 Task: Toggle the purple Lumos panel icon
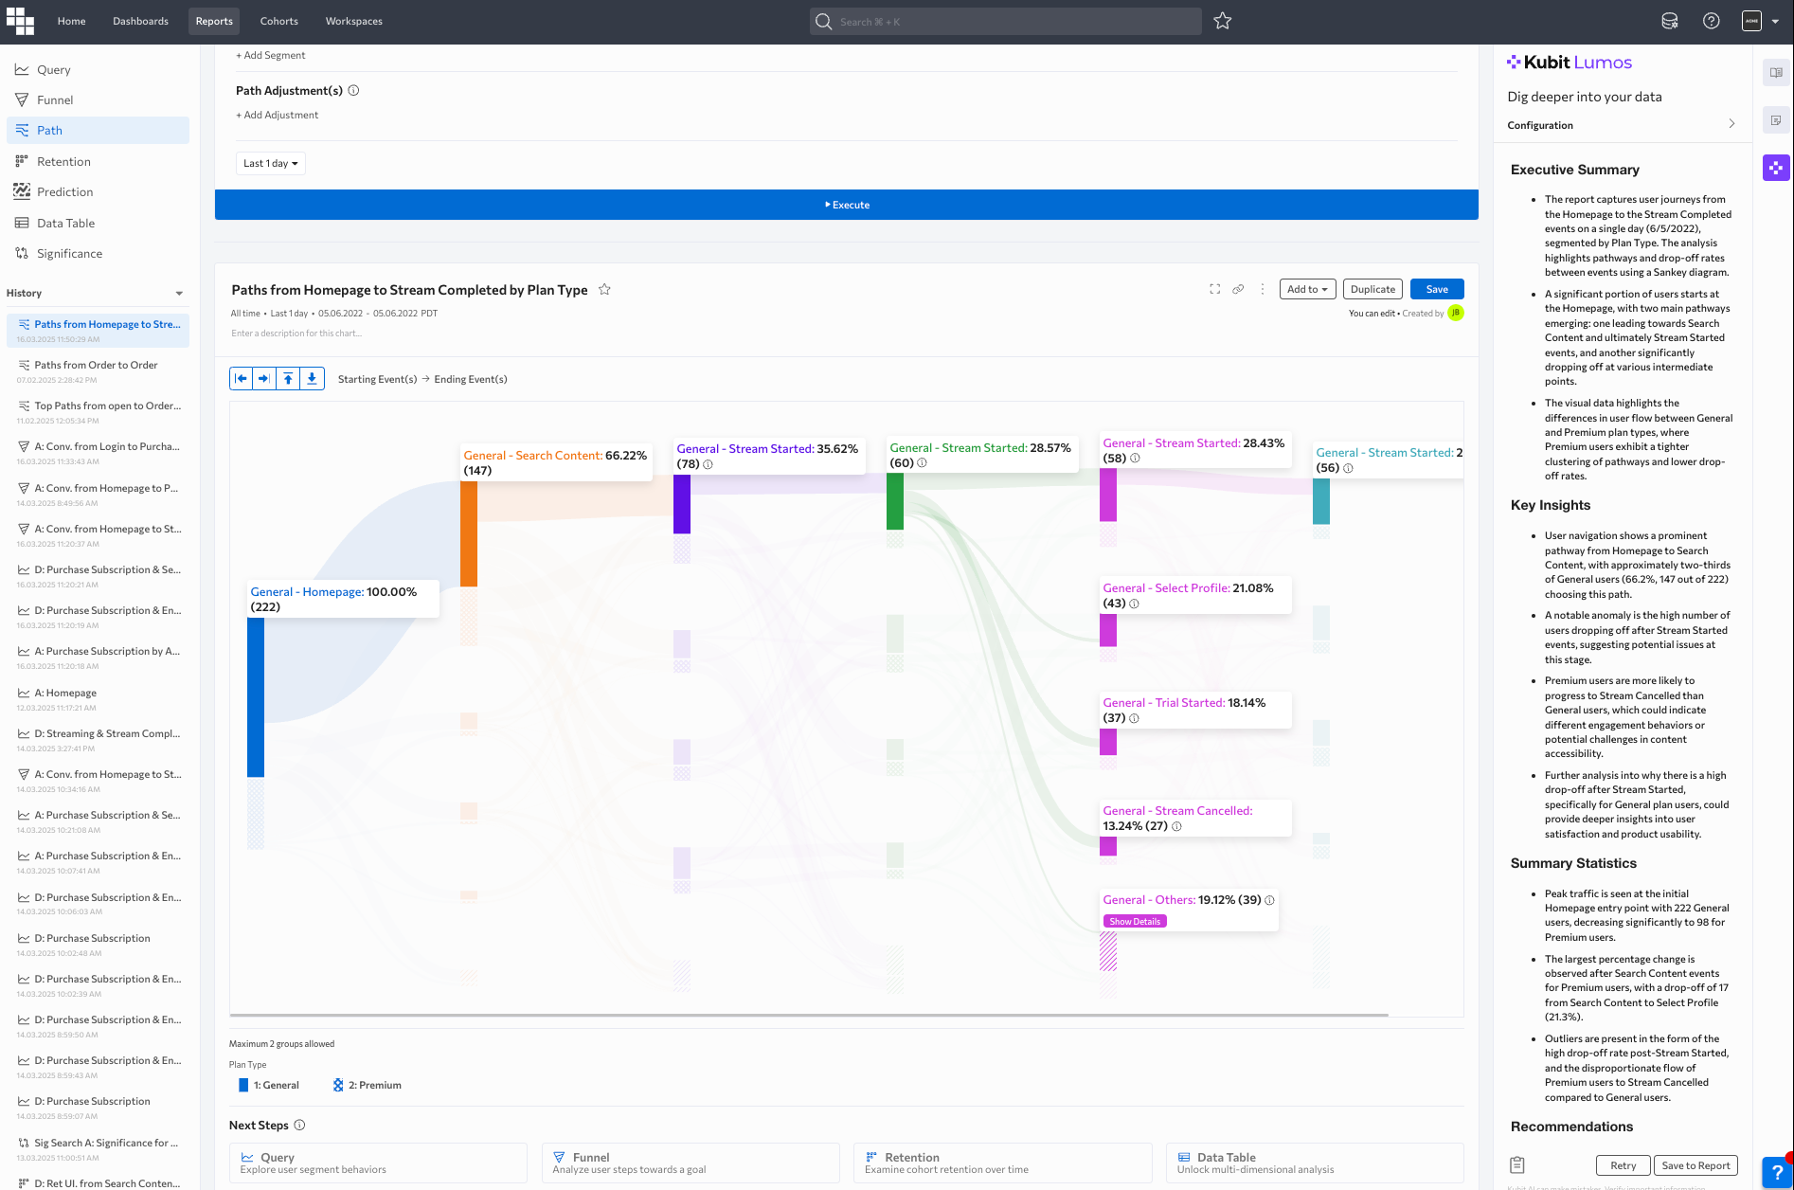[x=1776, y=168]
